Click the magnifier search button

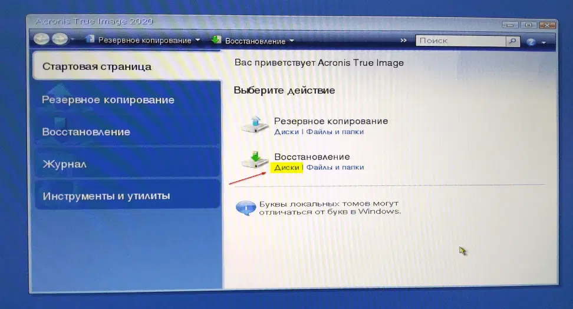click(513, 41)
